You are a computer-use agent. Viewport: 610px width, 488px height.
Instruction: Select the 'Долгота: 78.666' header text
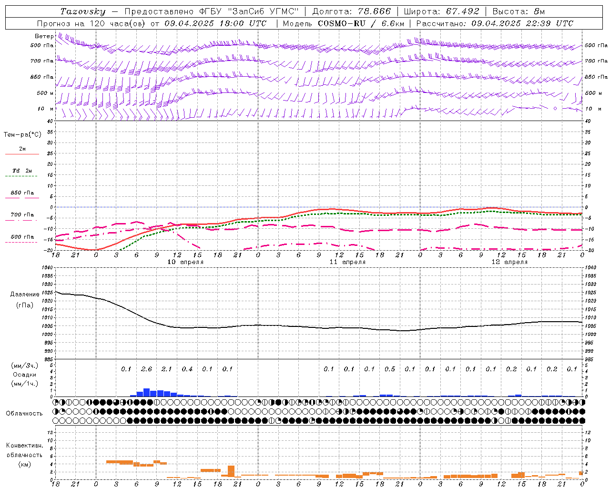(x=351, y=11)
